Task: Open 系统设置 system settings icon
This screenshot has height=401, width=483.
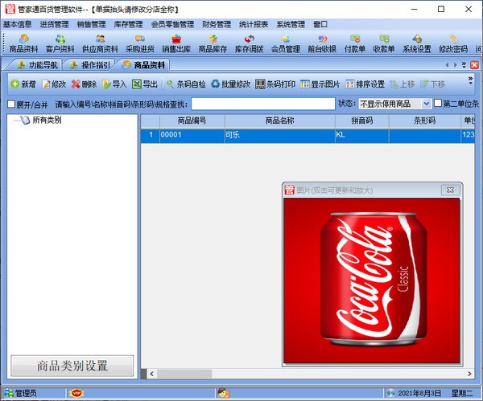Action: tap(417, 43)
